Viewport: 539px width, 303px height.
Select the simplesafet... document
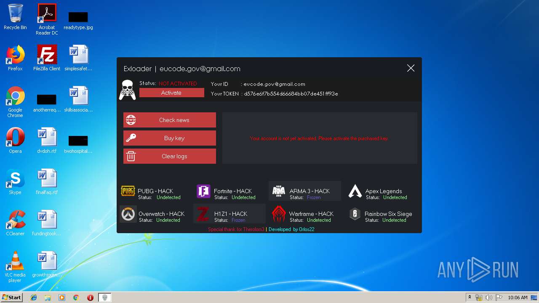coord(78,58)
